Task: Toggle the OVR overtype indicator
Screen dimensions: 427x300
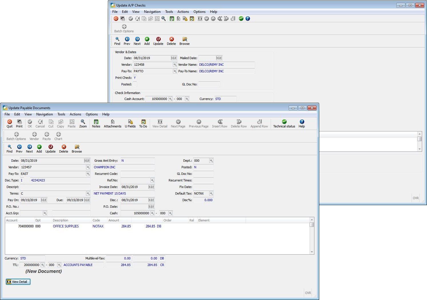Action: (308, 293)
